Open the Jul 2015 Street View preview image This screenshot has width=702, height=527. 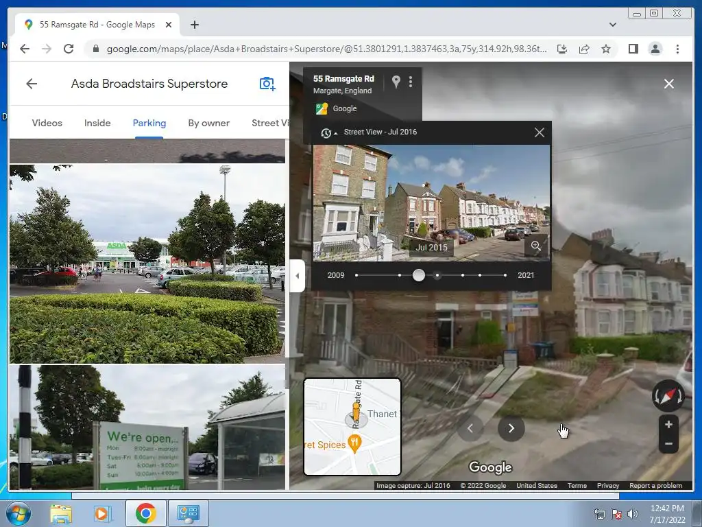pyautogui.click(x=431, y=203)
